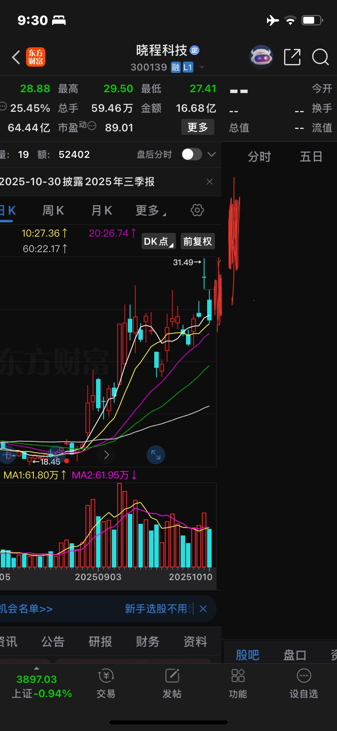337x731 pixels.
Task: Open the 公告 tab
Action: (53, 642)
